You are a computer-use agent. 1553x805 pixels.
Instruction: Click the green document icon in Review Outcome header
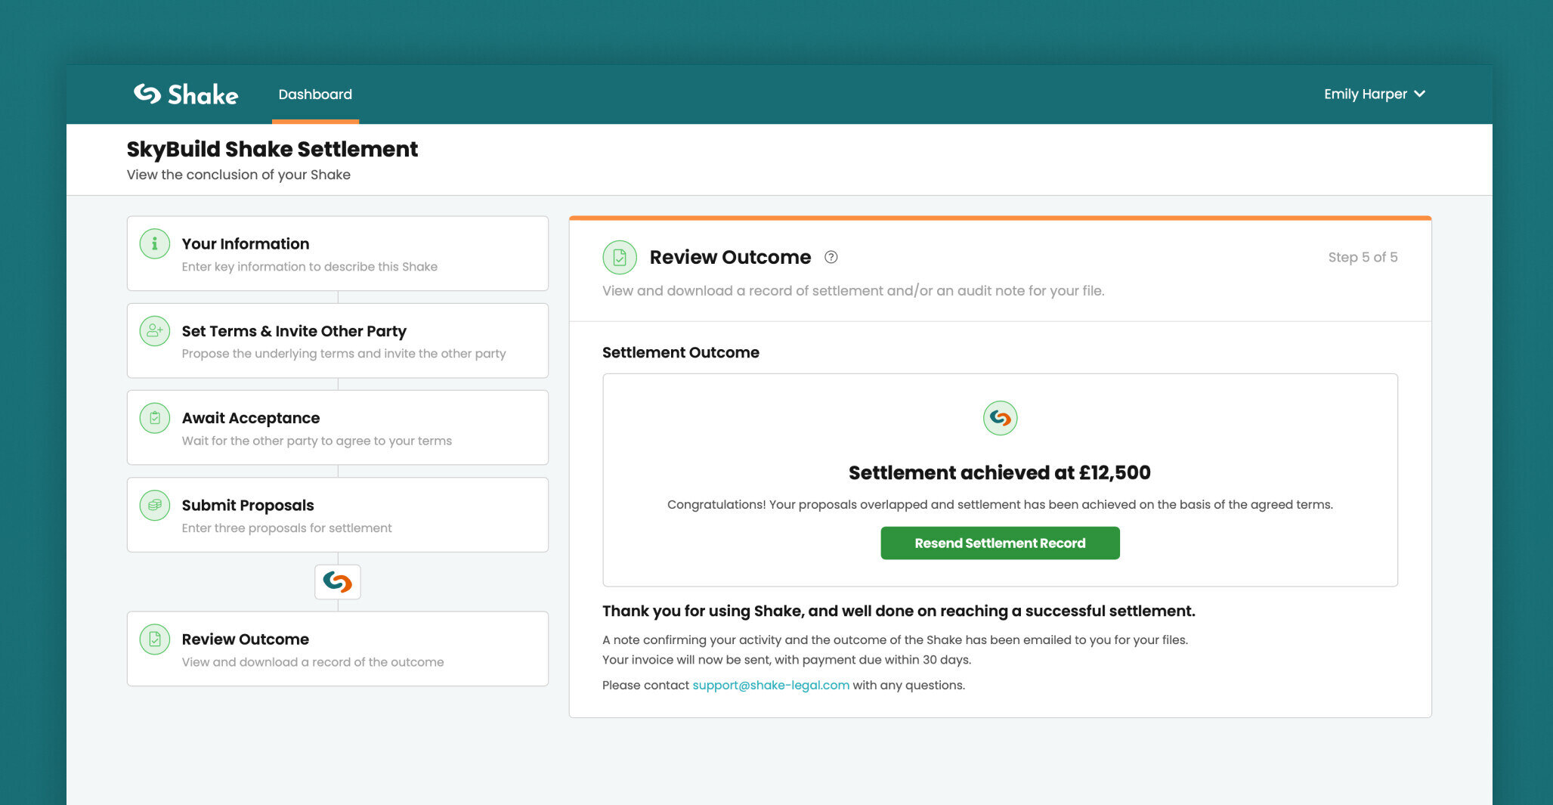[x=620, y=257]
